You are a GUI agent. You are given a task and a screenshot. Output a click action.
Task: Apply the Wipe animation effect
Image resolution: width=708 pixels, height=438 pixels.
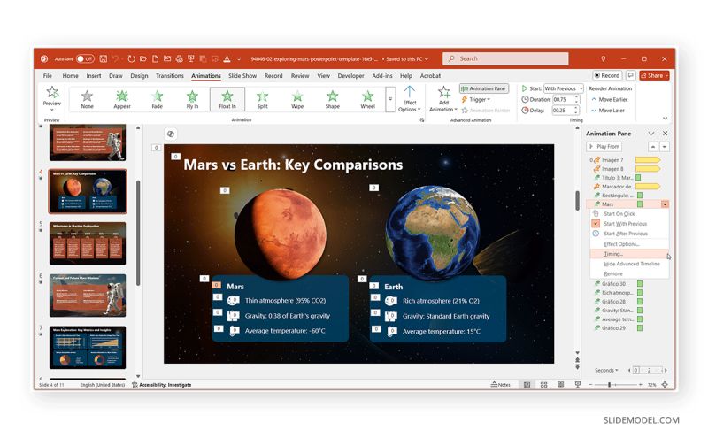pos(297,99)
